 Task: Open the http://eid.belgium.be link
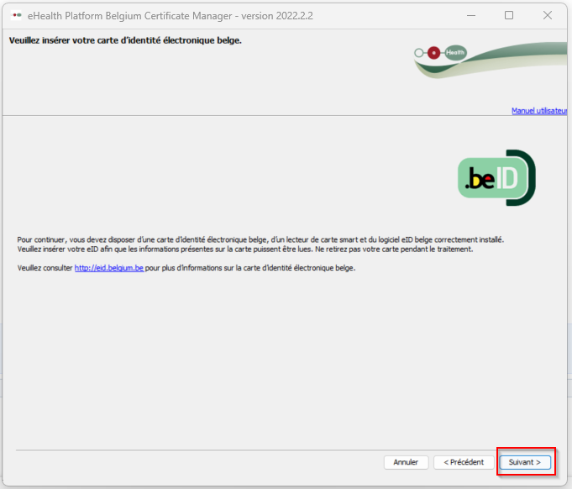109,268
